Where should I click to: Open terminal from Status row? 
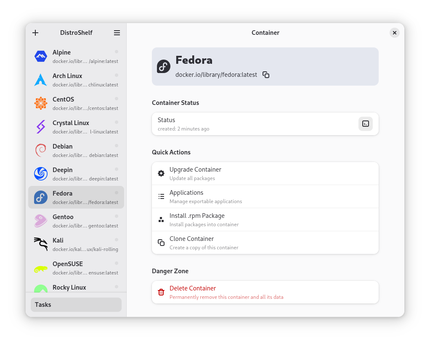click(x=366, y=124)
